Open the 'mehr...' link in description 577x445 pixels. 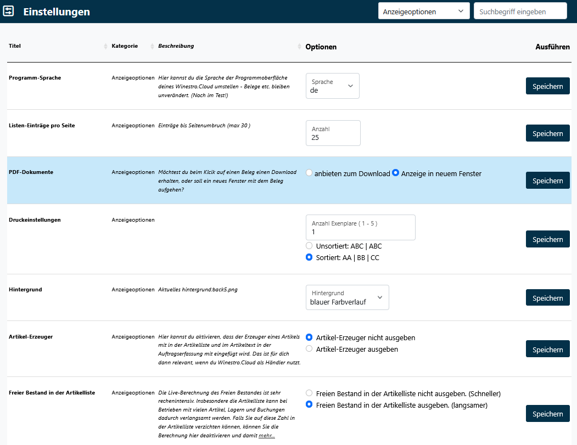click(x=266, y=436)
